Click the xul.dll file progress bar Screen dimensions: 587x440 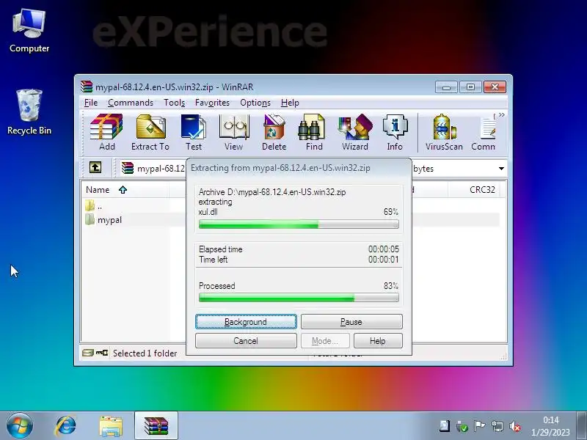click(299, 224)
